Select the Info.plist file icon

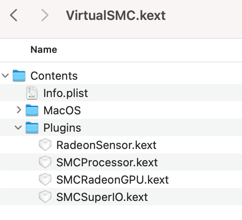tap(32, 93)
